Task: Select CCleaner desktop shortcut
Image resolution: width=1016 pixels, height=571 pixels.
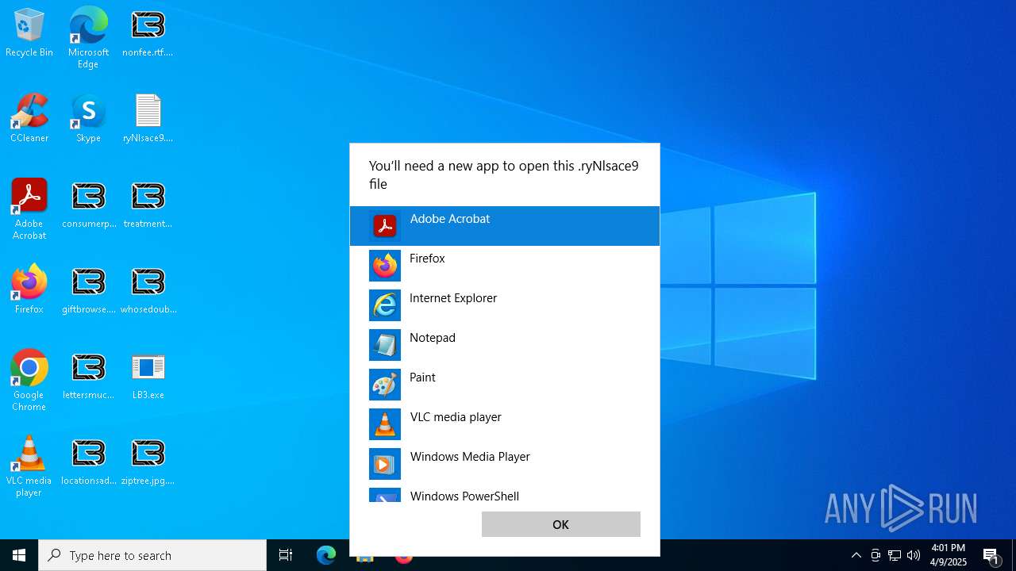Action: [29, 118]
